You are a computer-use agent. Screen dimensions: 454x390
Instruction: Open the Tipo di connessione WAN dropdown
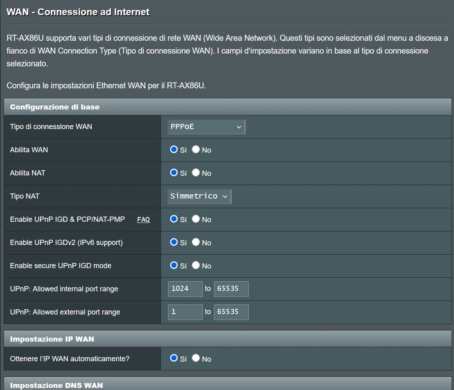[206, 126]
